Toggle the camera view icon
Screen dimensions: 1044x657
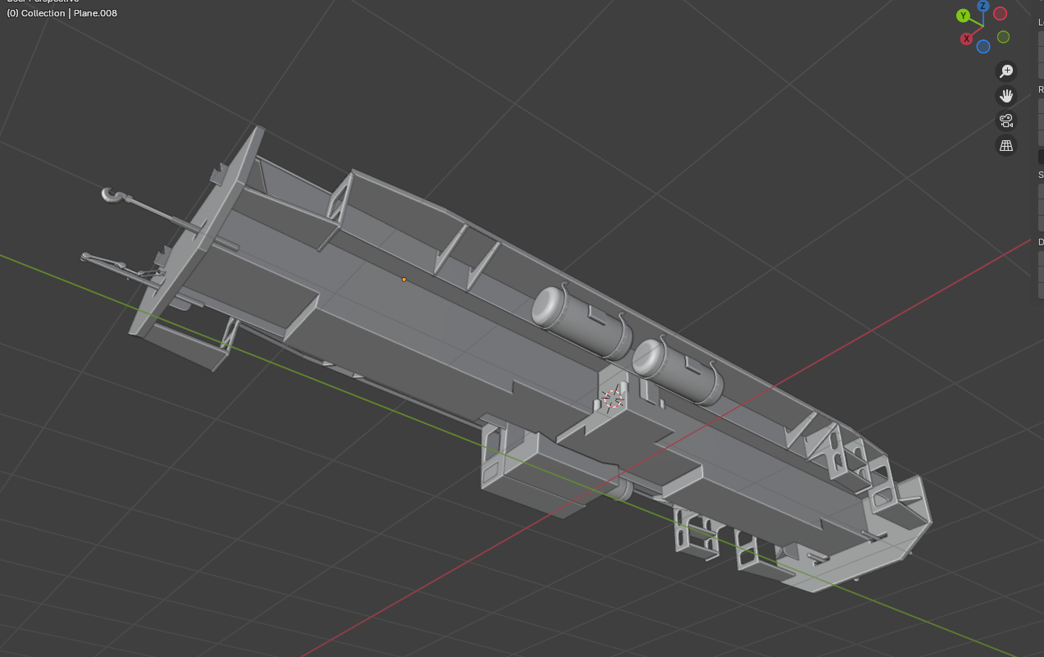point(1006,121)
